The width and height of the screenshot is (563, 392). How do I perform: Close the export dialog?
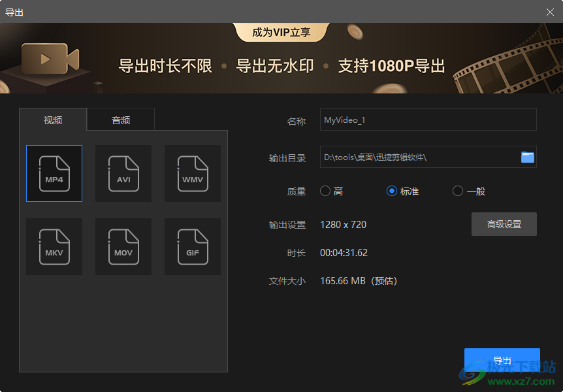(551, 11)
